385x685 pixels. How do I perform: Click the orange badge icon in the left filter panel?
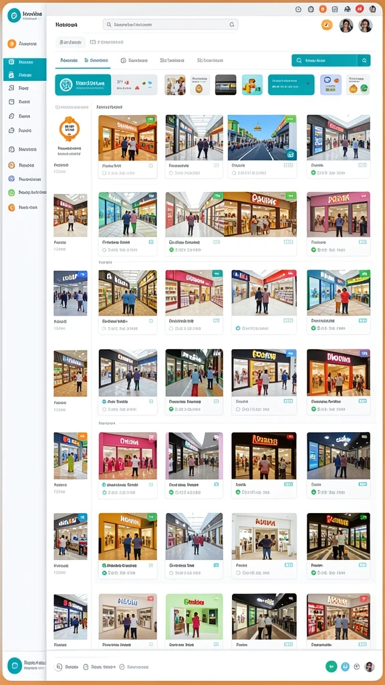[70, 129]
